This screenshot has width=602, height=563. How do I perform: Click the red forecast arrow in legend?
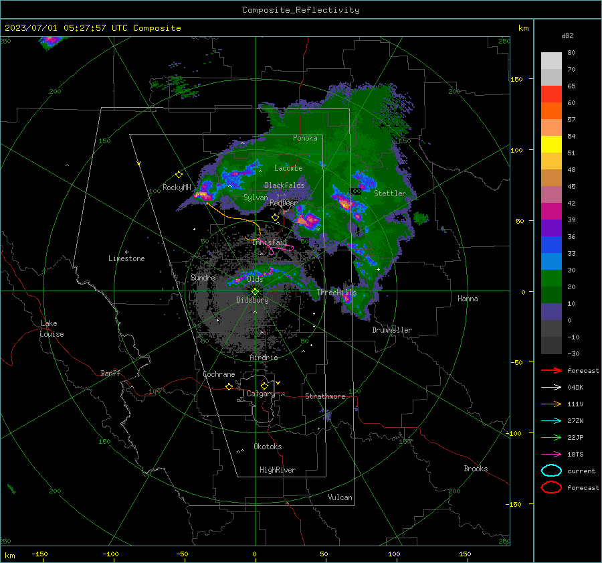tap(551, 370)
